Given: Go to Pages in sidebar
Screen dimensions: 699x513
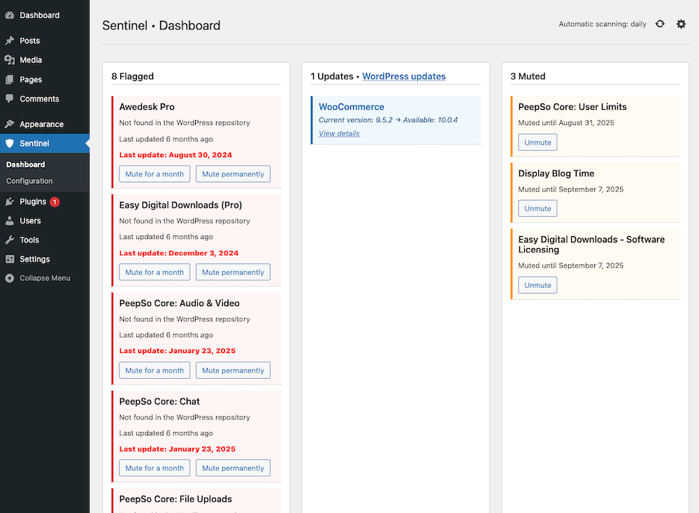Looking at the screenshot, I should click(31, 80).
